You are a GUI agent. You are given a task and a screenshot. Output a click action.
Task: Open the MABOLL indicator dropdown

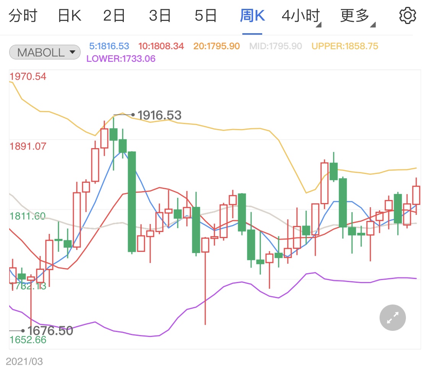45,52
